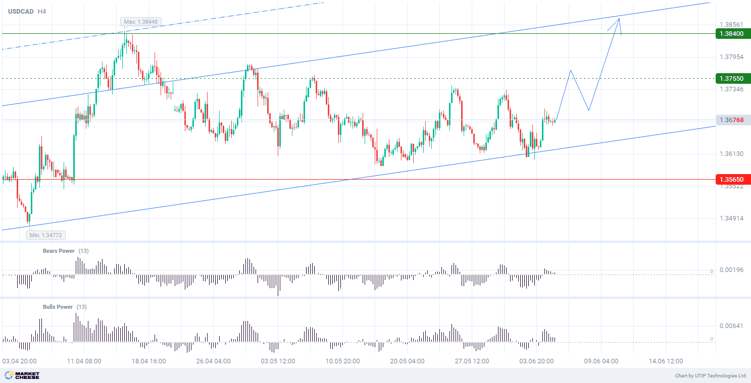Click the 1.38561 price axis label

(731, 24)
